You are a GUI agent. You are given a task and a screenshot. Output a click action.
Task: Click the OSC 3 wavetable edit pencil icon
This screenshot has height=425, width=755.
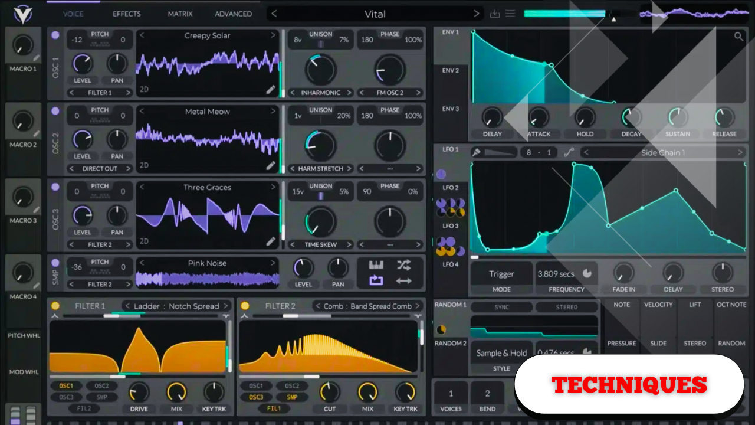coord(271,241)
